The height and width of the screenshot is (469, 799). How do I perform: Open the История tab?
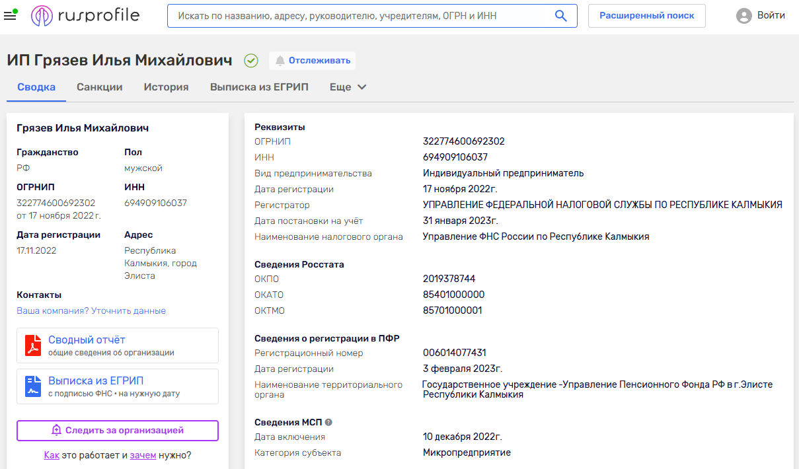[x=166, y=87]
